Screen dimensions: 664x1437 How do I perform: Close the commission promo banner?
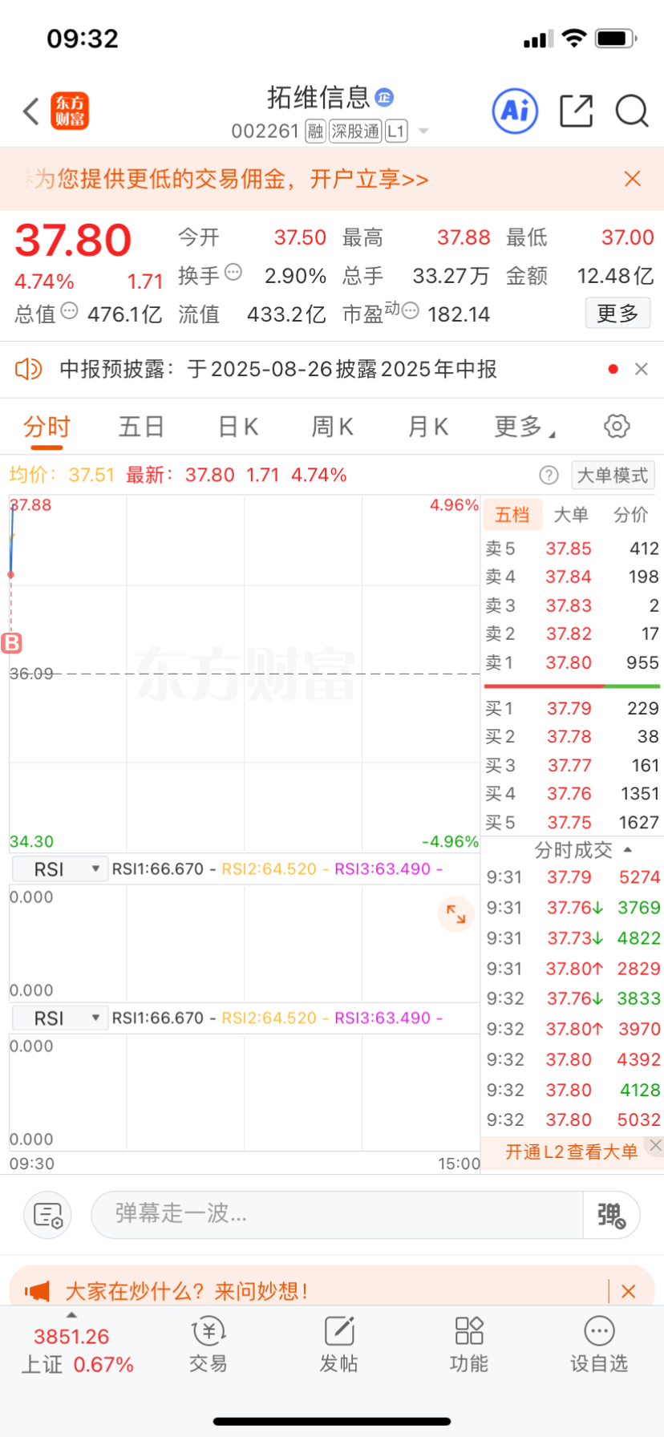click(633, 179)
